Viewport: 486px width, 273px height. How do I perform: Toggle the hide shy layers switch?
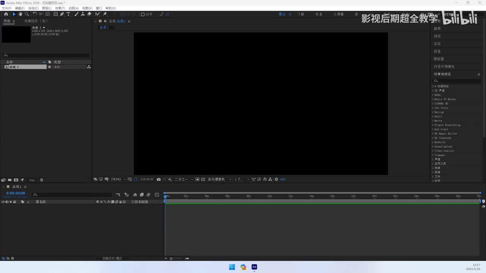point(135,195)
